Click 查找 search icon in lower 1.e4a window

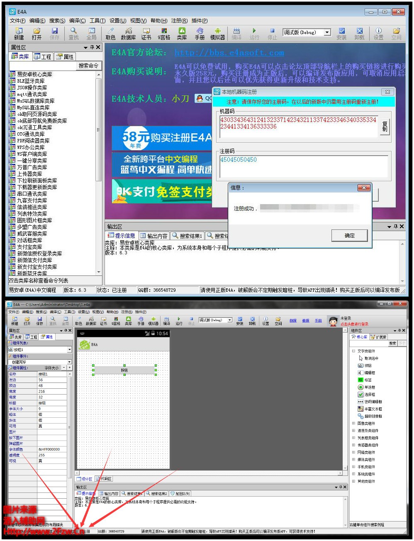53,321
